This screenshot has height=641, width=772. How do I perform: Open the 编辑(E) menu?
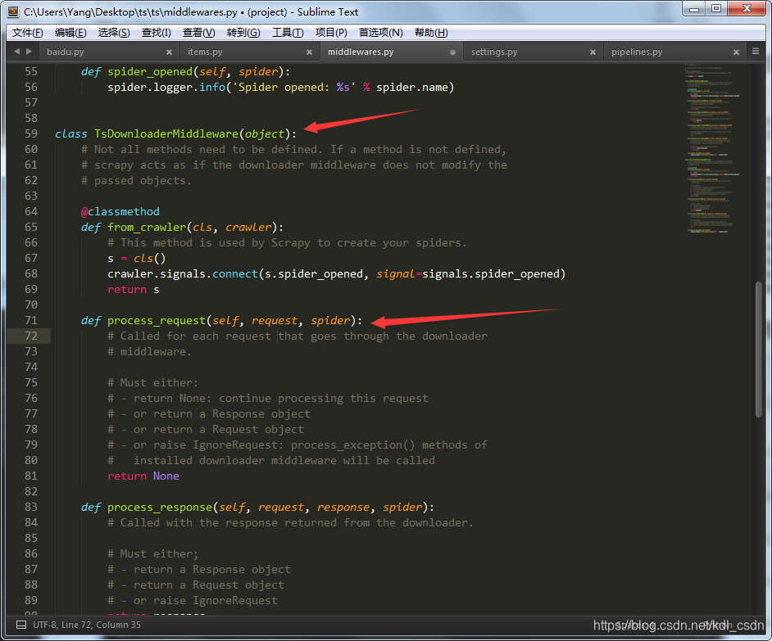pos(70,33)
